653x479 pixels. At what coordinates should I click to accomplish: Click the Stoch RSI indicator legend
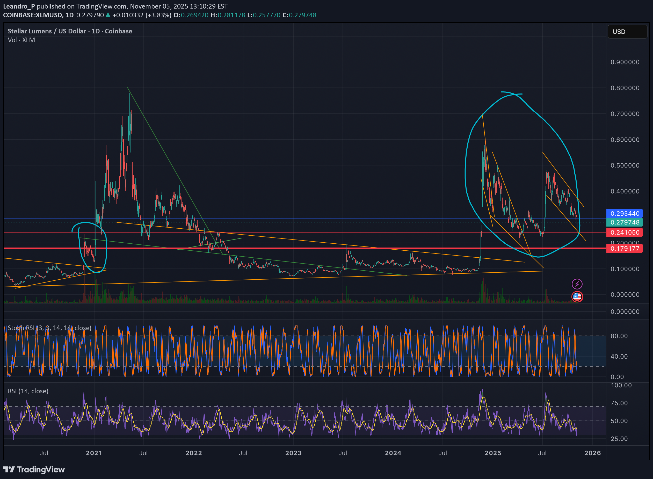pyautogui.click(x=49, y=328)
